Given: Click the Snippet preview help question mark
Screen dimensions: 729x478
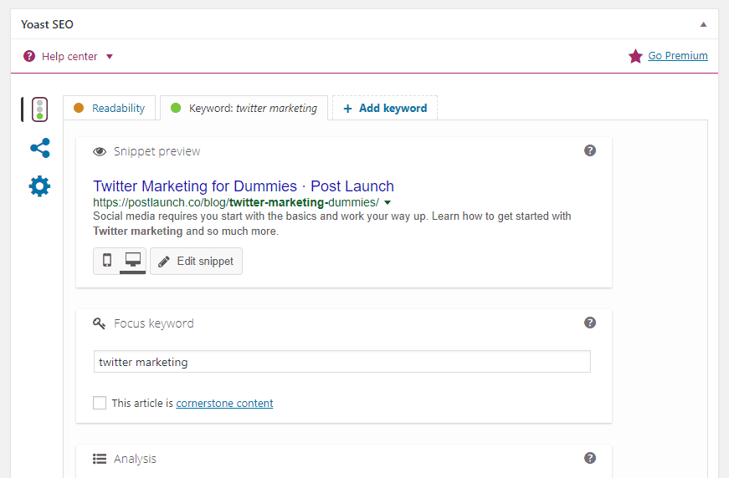Looking at the screenshot, I should coord(590,150).
